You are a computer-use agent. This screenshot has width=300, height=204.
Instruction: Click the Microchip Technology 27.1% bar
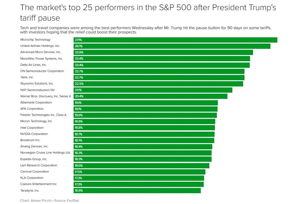tap(175, 40)
